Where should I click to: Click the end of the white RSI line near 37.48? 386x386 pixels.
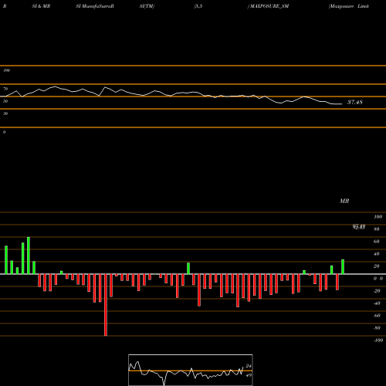pyautogui.click(x=341, y=104)
